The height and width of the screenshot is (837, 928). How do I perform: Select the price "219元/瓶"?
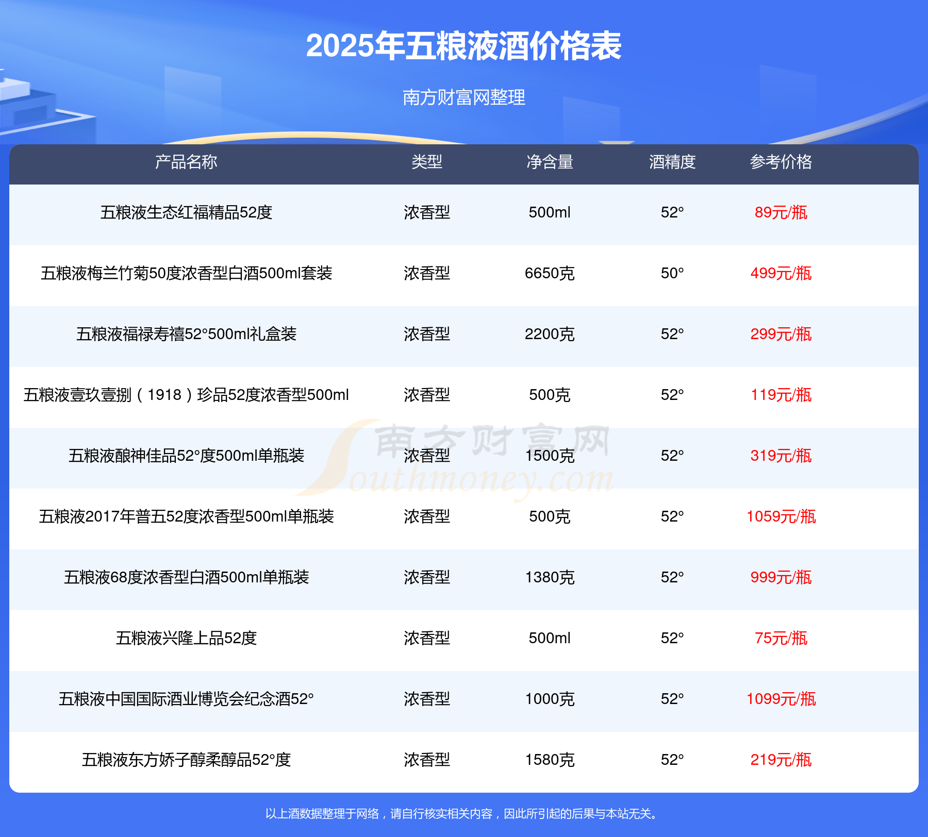click(x=781, y=760)
